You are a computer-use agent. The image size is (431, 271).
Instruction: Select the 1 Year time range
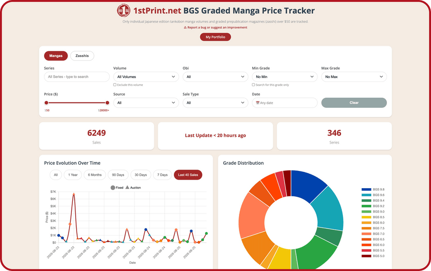coord(73,175)
